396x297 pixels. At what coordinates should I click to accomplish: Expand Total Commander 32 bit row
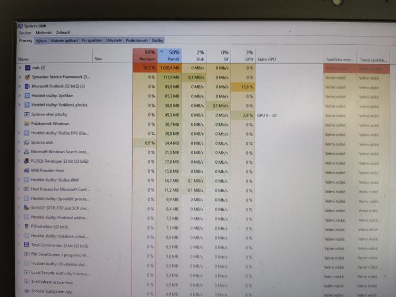(x=18, y=245)
